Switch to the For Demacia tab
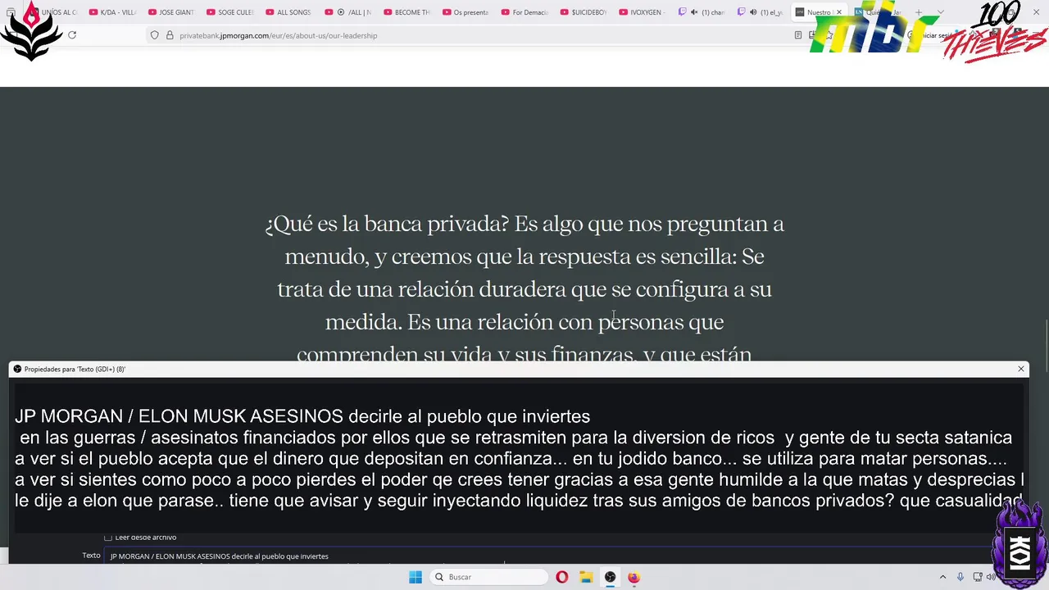1049x590 pixels. 525,12
